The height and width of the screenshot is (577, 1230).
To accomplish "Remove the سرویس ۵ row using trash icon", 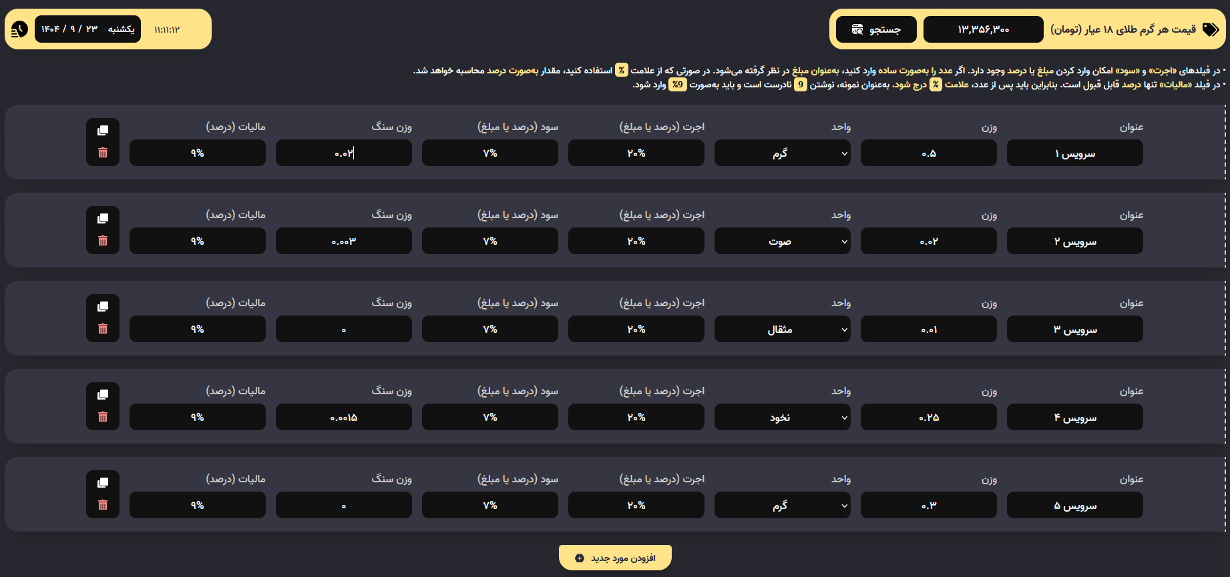I will point(103,505).
